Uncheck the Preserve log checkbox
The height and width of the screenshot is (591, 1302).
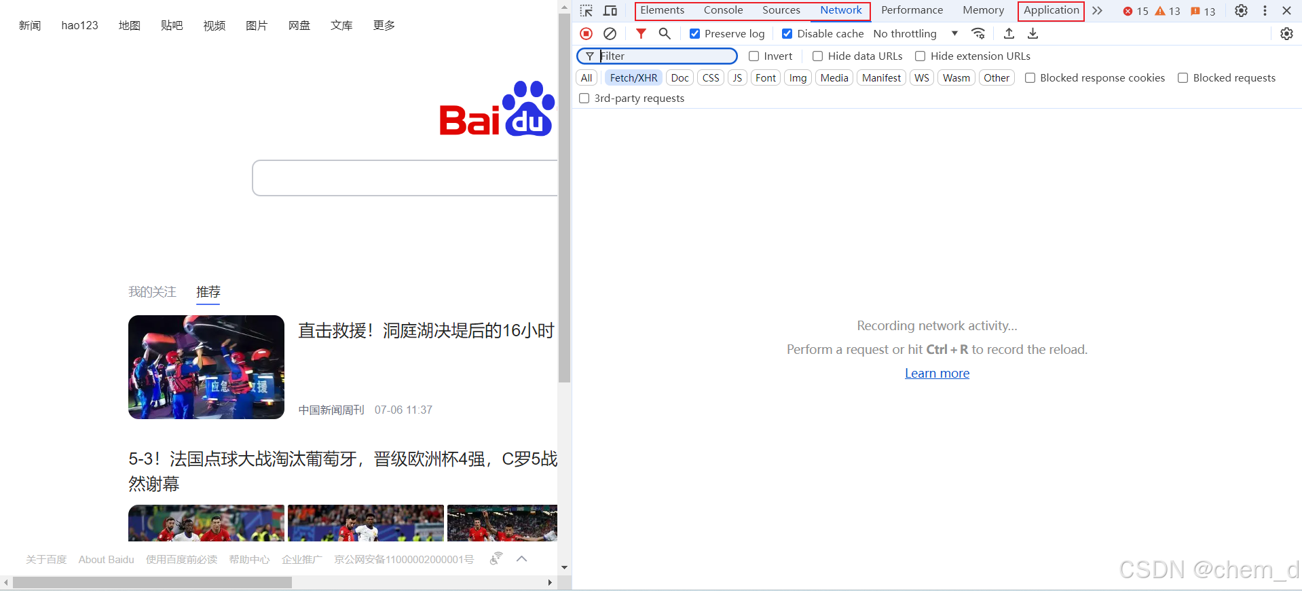[694, 34]
